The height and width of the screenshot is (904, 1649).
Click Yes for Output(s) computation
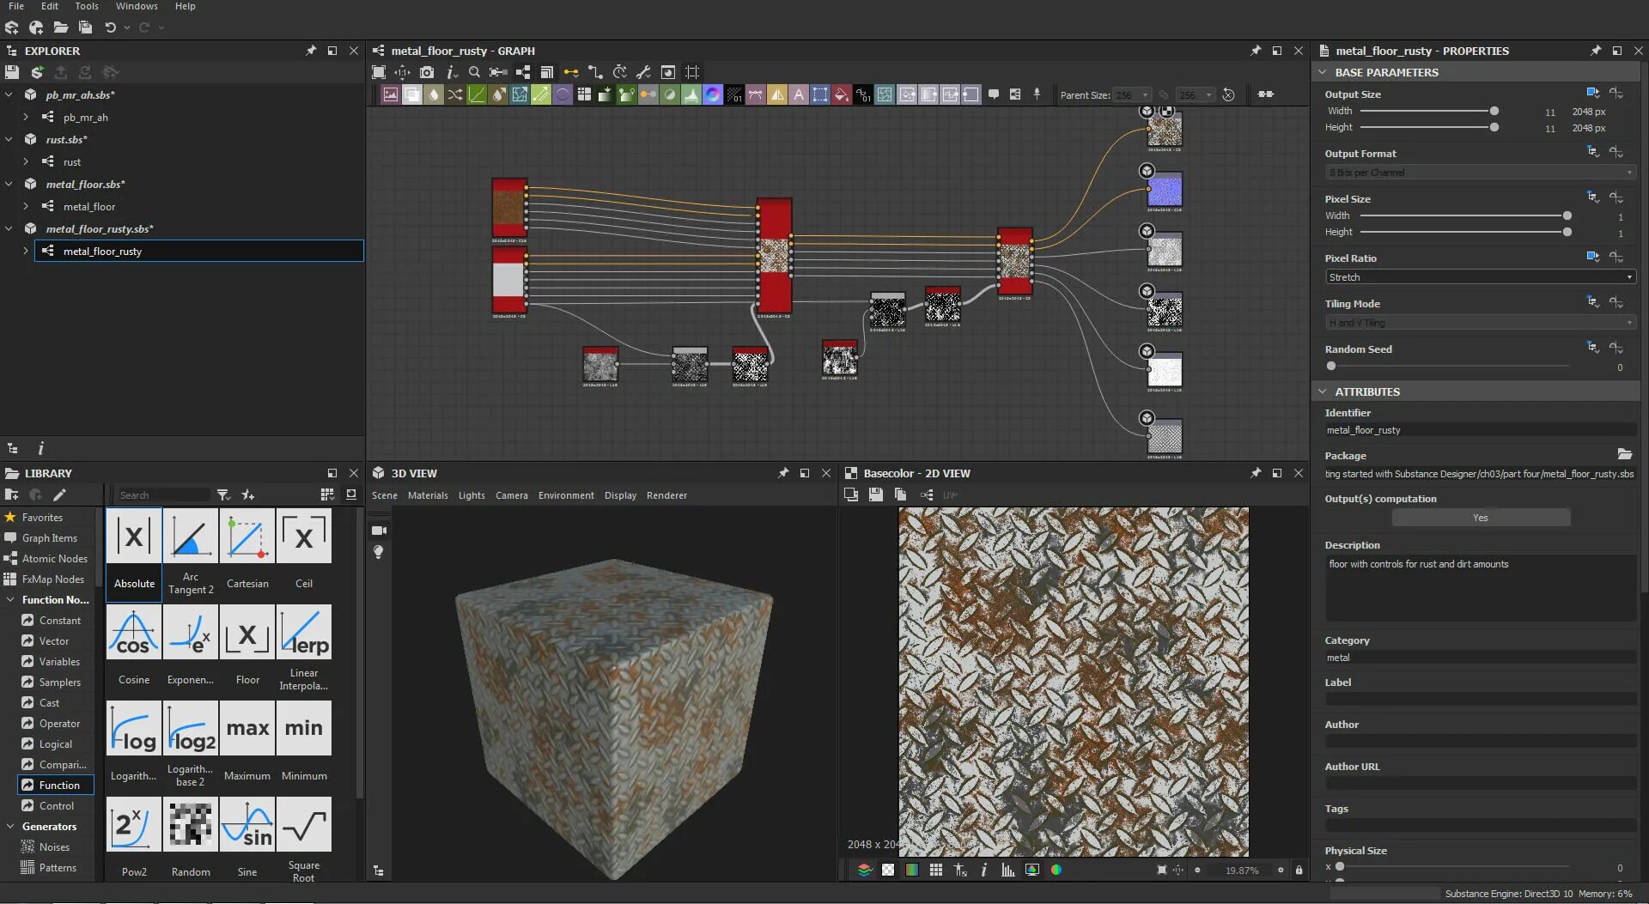(1479, 517)
